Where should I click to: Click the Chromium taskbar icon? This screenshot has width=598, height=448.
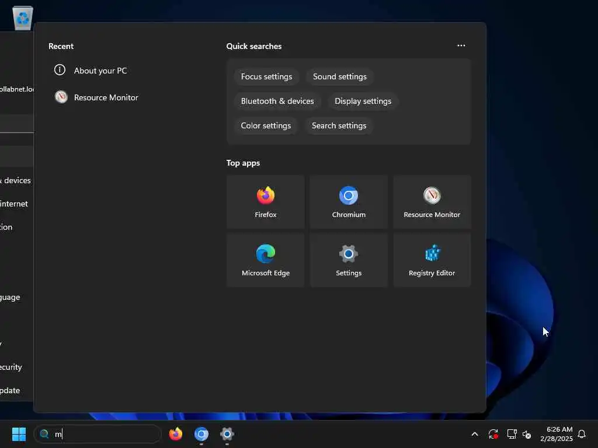[x=201, y=434]
